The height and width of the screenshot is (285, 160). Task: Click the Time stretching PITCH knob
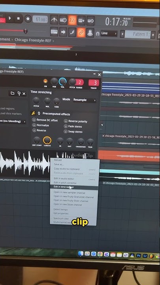pos(36,101)
